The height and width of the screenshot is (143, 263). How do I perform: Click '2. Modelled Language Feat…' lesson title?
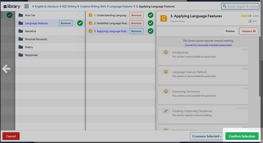(111, 23)
